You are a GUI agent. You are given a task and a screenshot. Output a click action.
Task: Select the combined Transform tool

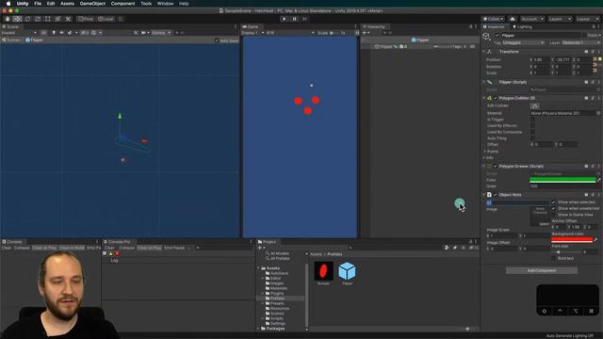click(x=57, y=19)
